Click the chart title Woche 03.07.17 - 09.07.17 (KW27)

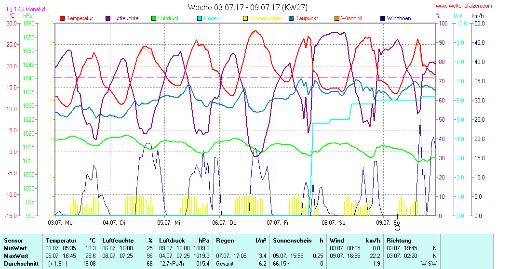click(247, 7)
